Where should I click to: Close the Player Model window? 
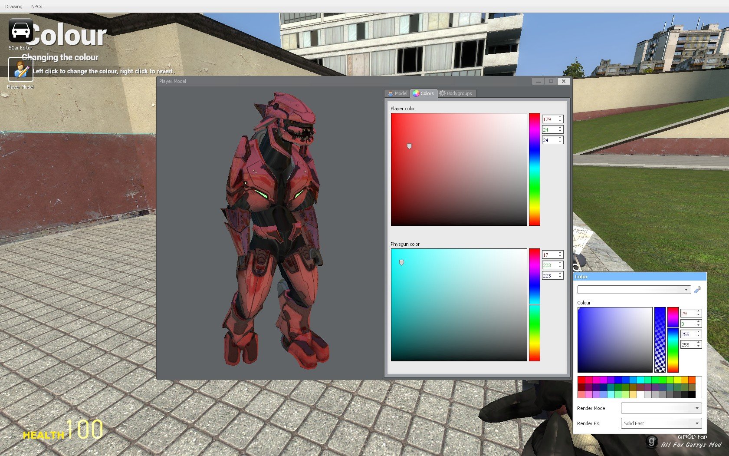tap(563, 81)
